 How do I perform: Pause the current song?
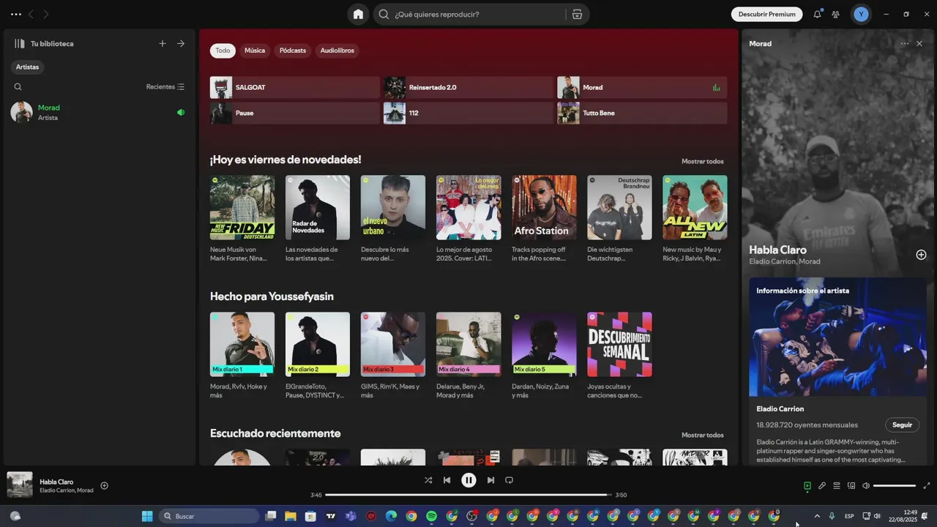(x=468, y=480)
